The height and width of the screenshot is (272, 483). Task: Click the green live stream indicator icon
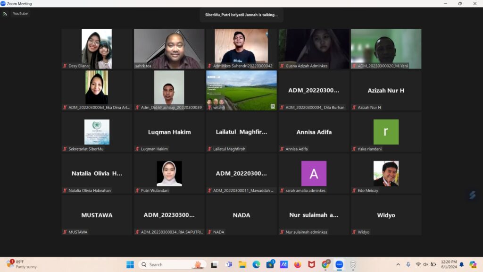click(5, 14)
